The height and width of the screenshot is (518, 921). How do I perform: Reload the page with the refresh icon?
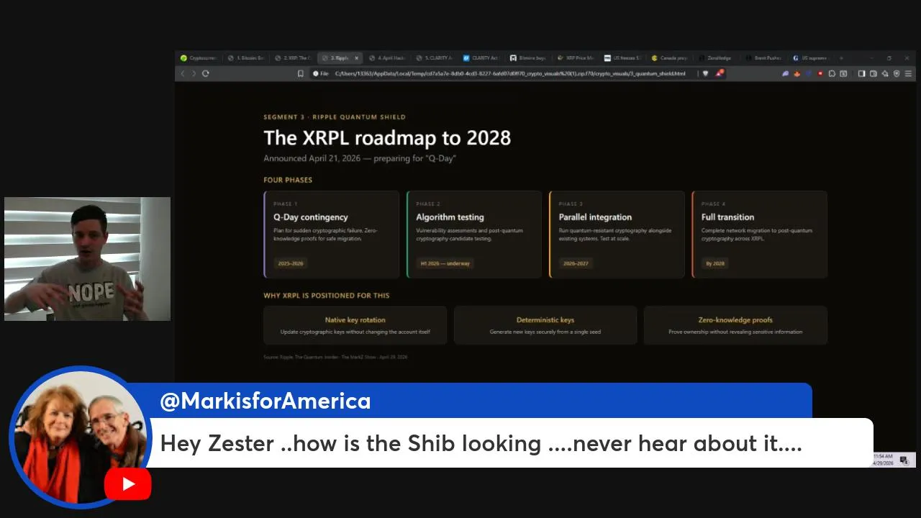point(206,73)
